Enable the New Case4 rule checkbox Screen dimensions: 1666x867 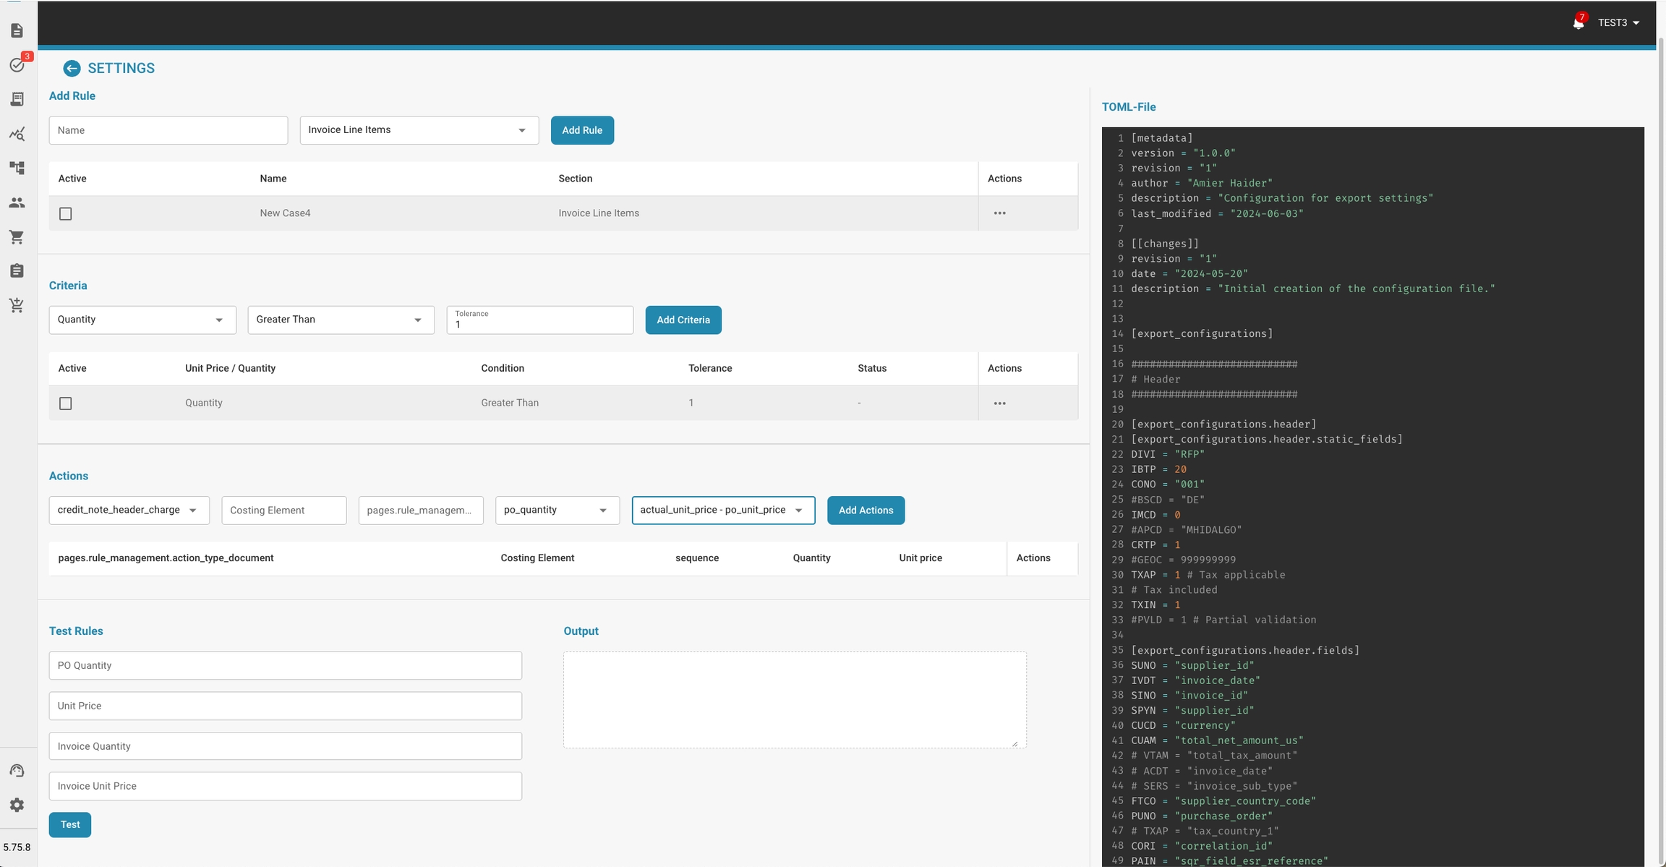pyautogui.click(x=66, y=214)
